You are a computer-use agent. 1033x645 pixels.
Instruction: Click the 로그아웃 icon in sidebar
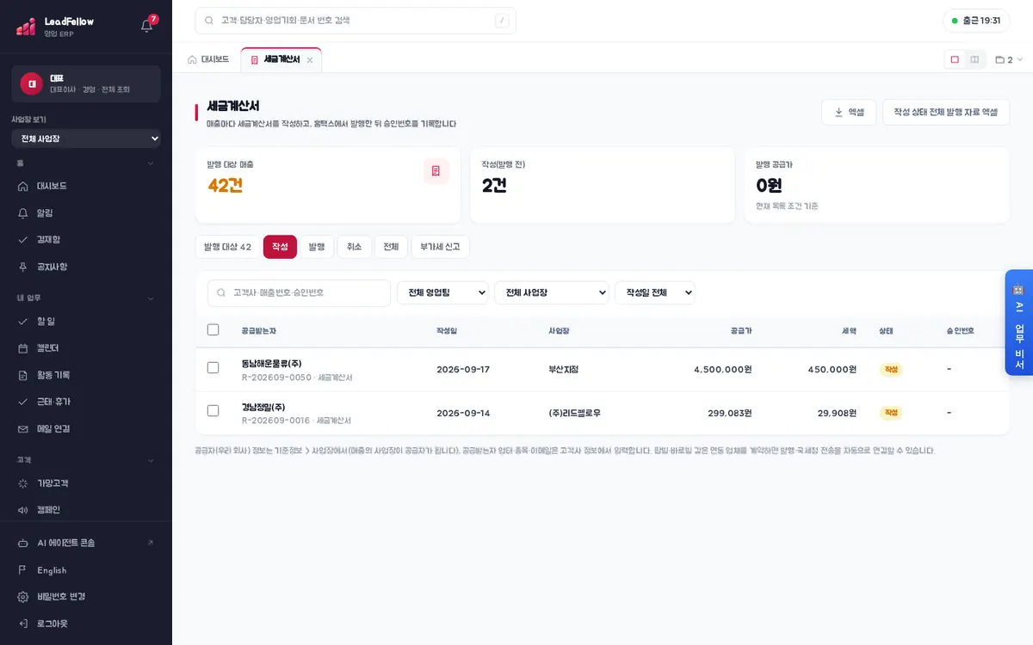click(x=23, y=623)
